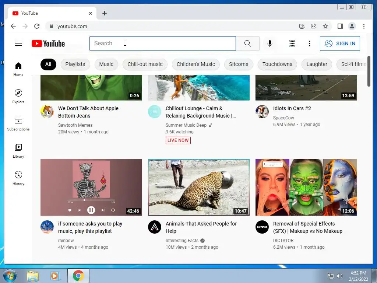This screenshot has width=377, height=283.
Task: Open 'Animals That Asked People for Help' title
Action: point(201,227)
